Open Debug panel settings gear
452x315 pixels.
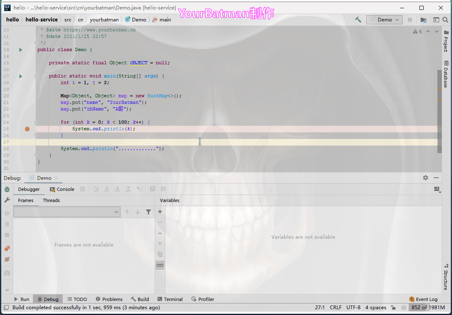pyautogui.click(x=426, y=178)
